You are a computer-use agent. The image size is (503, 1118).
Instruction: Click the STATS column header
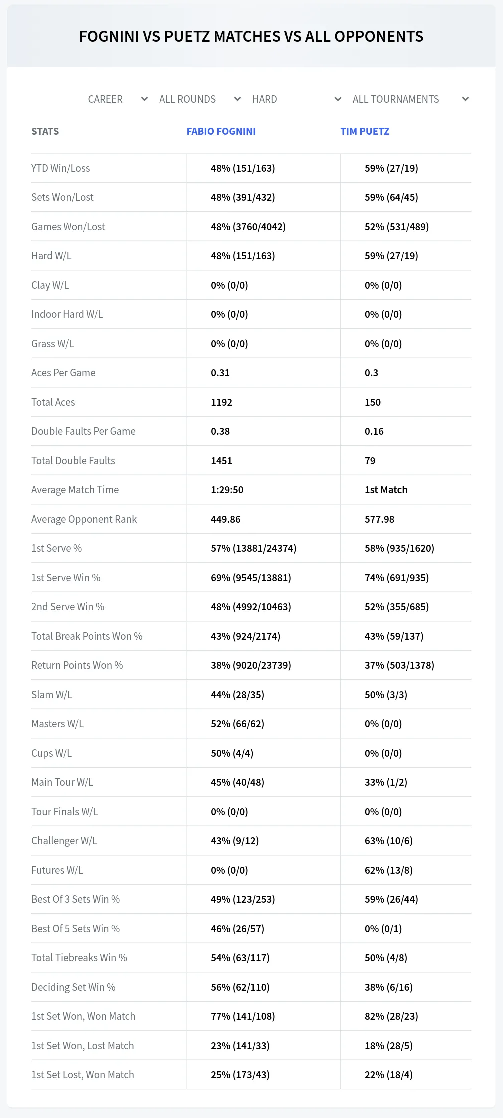tap(45, 131)
